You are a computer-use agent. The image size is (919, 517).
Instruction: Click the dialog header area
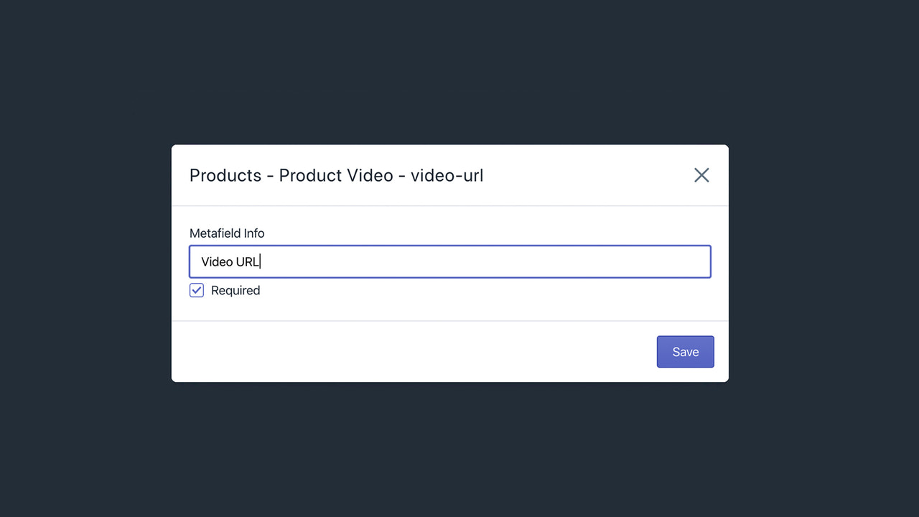(x=431, y=175)
